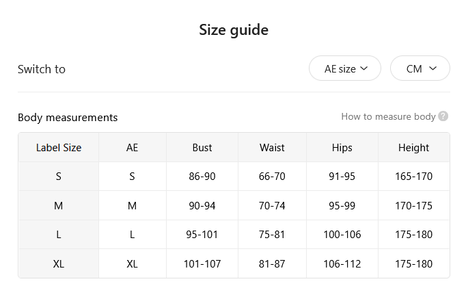Viewport: 453px width, 286px height.
Task: Click the Waist column header
Action: pyautogui.click(x=272, y=148)
